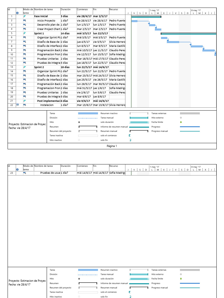The width and height of the screenshot is (224, 298).
Task: Click the task mode icon in row 18
Action: tap(24, 88)
